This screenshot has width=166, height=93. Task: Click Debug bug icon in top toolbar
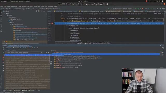pyautogui.click(x=138, y=9)
